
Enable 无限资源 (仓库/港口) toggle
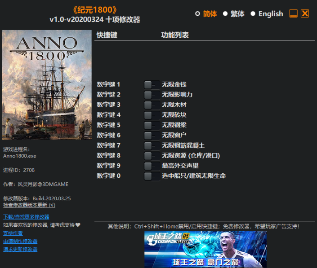(152, 156)
